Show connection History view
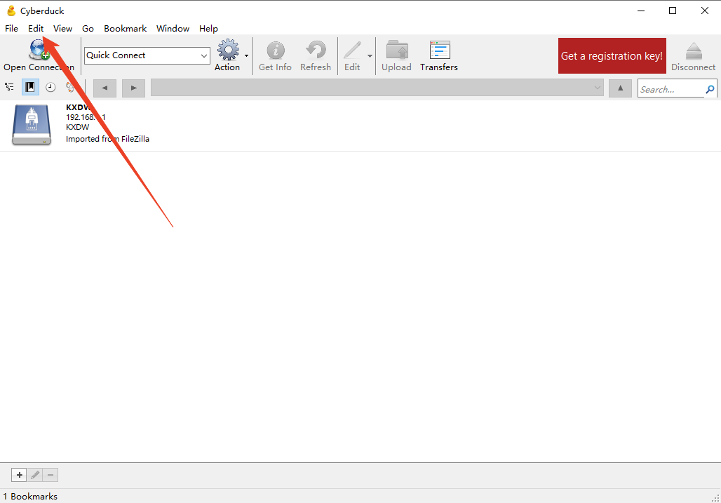The height and width of the screenshot is (503, 721). click(50, 87)
